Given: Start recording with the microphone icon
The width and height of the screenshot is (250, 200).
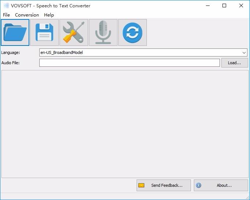Looking at the screenshot, I should click(x=103, y=33).
